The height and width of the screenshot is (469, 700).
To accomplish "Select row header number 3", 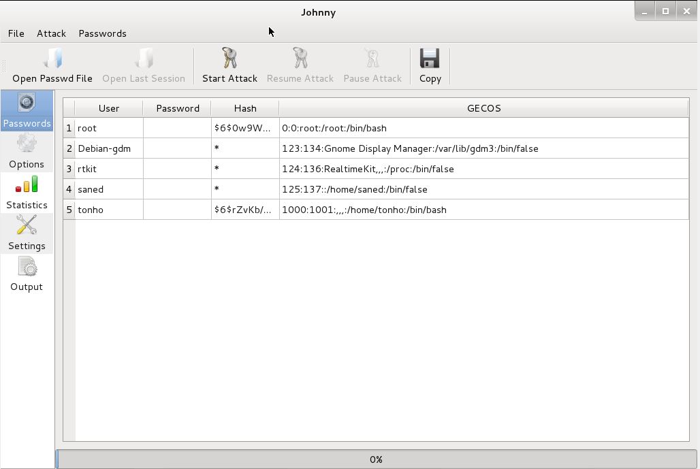I will (x=69, y=169).
